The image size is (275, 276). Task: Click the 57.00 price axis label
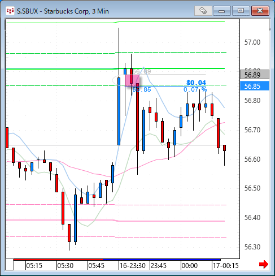(x=252, y=42)
